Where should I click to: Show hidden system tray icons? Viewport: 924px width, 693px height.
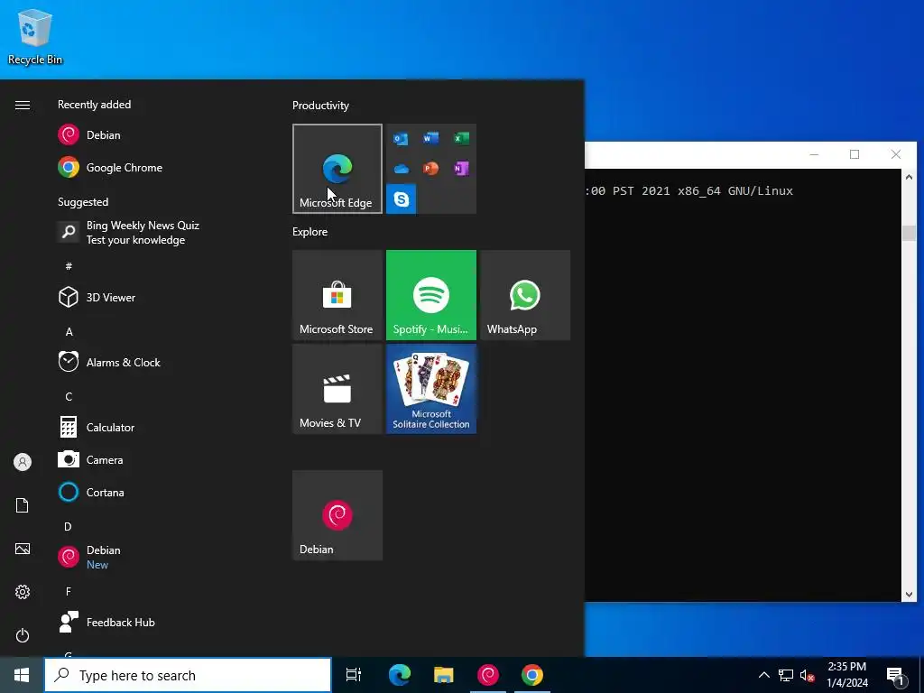763,675
